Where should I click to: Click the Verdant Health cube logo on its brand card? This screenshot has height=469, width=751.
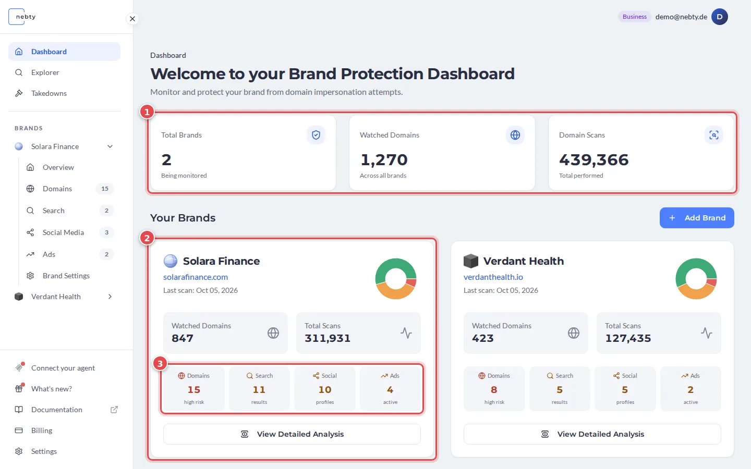pos(471,261)
